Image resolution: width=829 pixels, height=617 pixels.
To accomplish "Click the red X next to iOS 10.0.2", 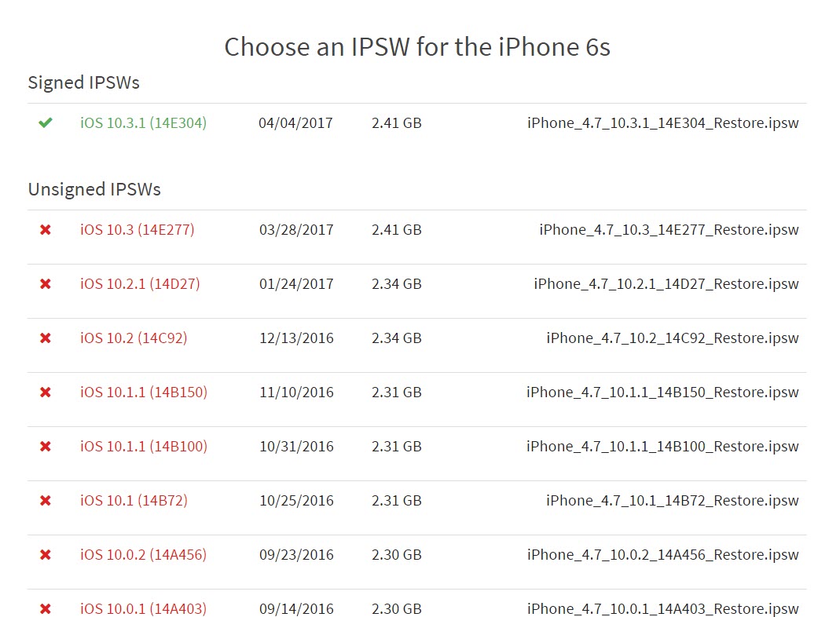I will tap(46, 555).
